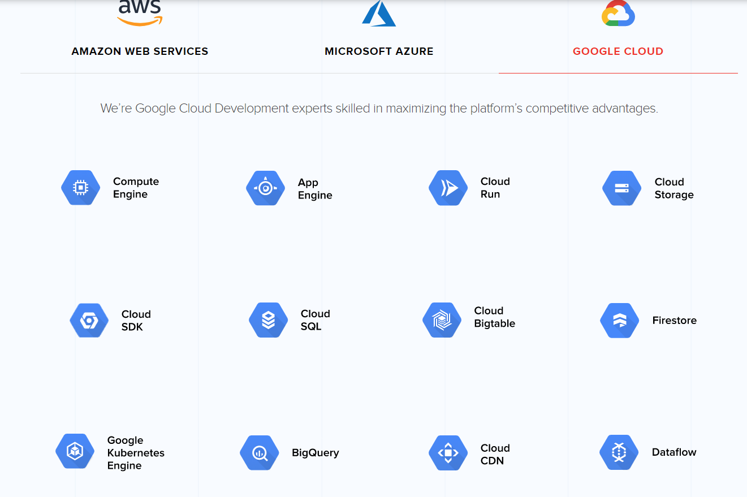Click the Google Kubernetes Engine text label
Screen dimensions: 747x497
click(136, 453)
